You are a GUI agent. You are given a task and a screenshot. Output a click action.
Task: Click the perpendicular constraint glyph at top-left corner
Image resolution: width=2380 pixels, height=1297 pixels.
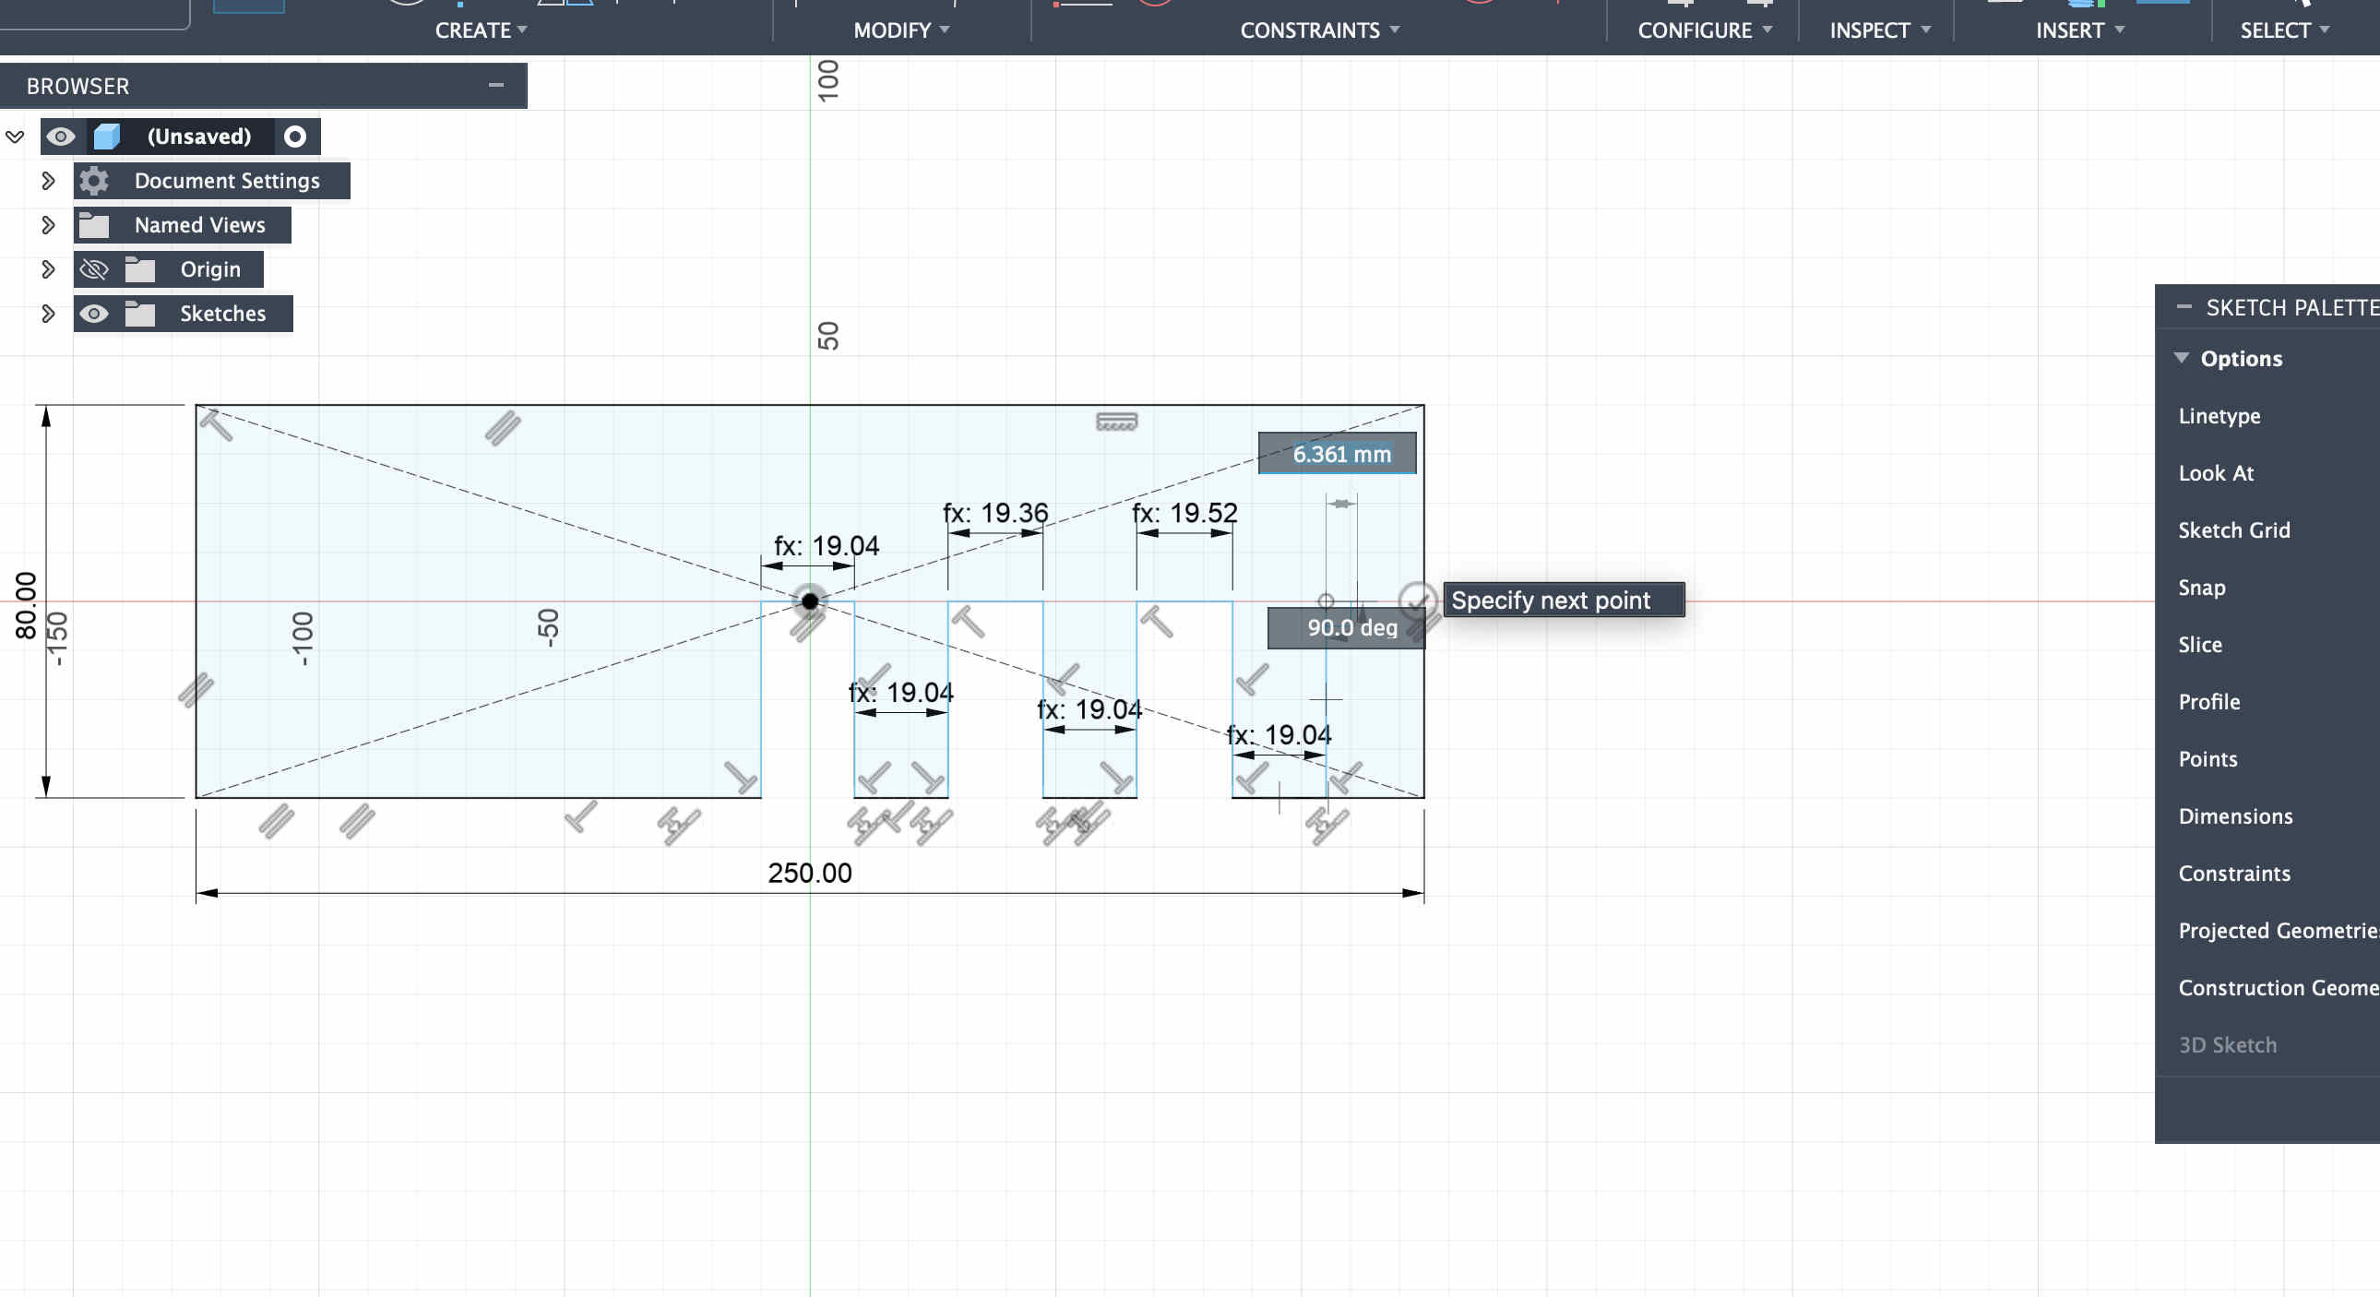click(x=216, y=426)
